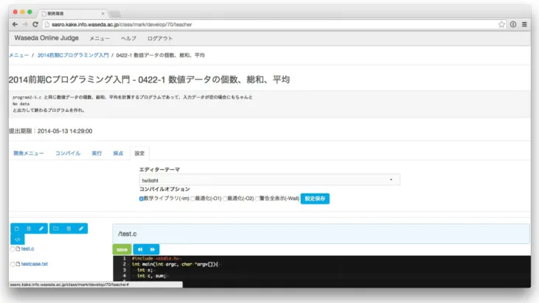Image resolution: width=539 pixels, height=303 pixels.
Task: Open the 開発メニュー tab
Action: (x=29, y=153)
